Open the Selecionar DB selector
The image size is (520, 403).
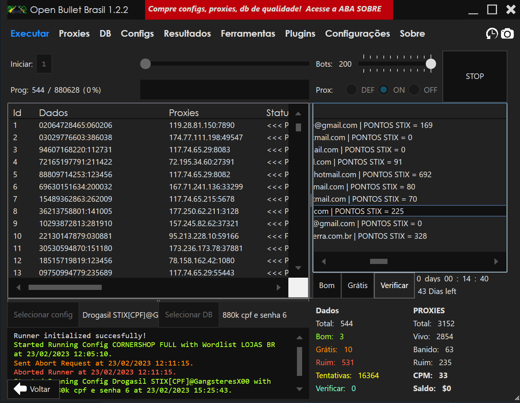(x=189, y=315)
